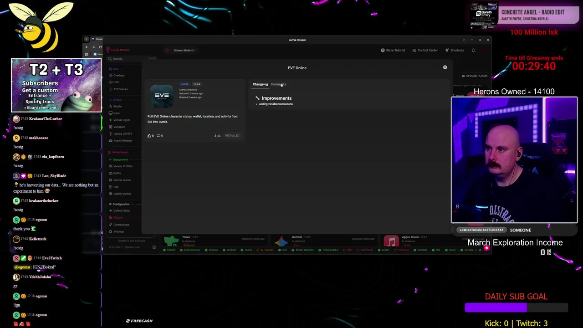
Task: Open the notifications bell
Action: point(474,50)
